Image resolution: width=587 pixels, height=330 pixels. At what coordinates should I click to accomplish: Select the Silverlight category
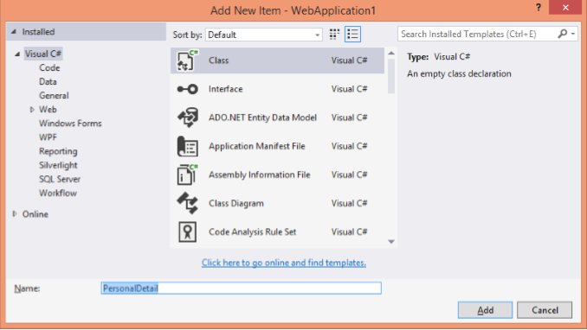coord(58,165)
